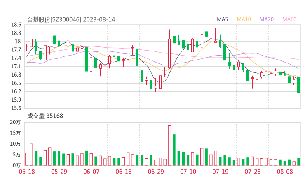The width and height of the screenshot is (305, 181).
Task: Click the 16.8 price axis label
Action: [16, 75]
